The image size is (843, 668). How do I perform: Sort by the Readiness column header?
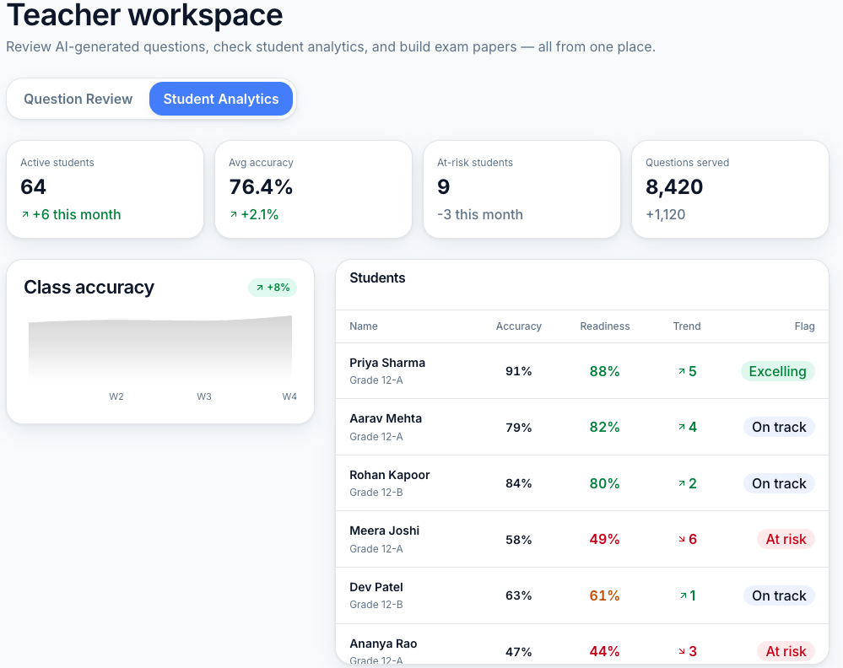[x=605, y=326]
